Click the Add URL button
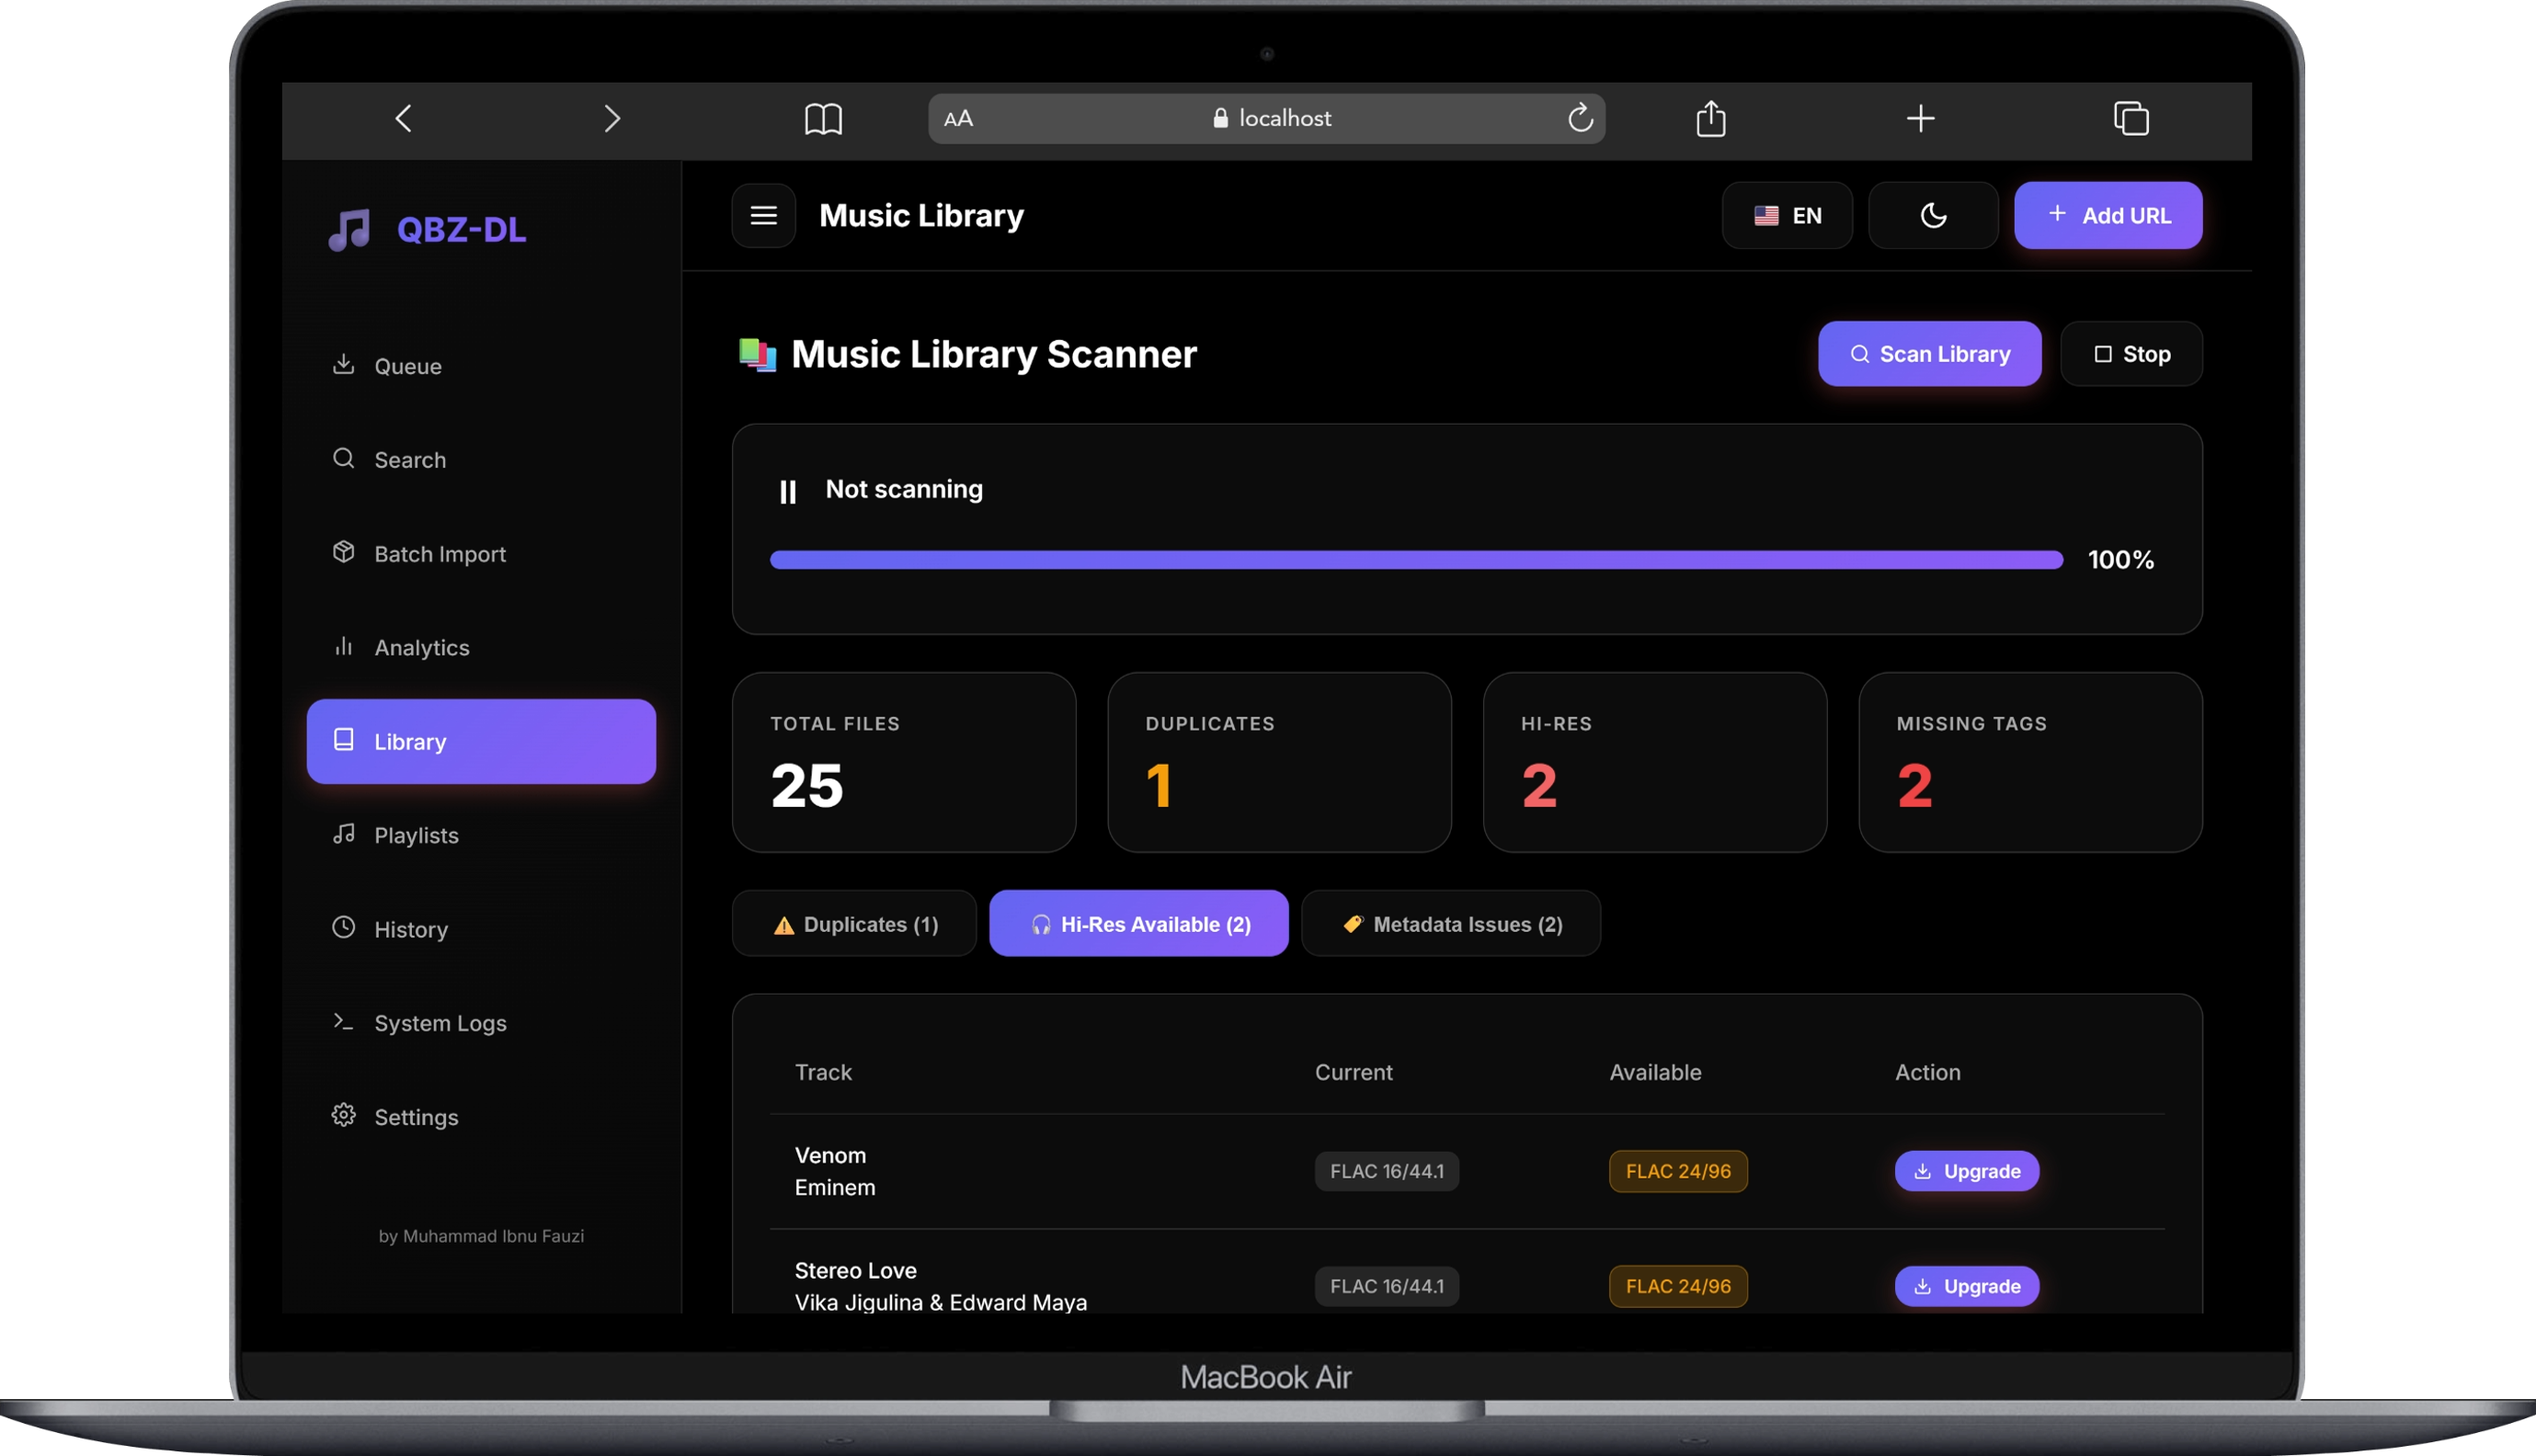 (x=2108, y=216)
